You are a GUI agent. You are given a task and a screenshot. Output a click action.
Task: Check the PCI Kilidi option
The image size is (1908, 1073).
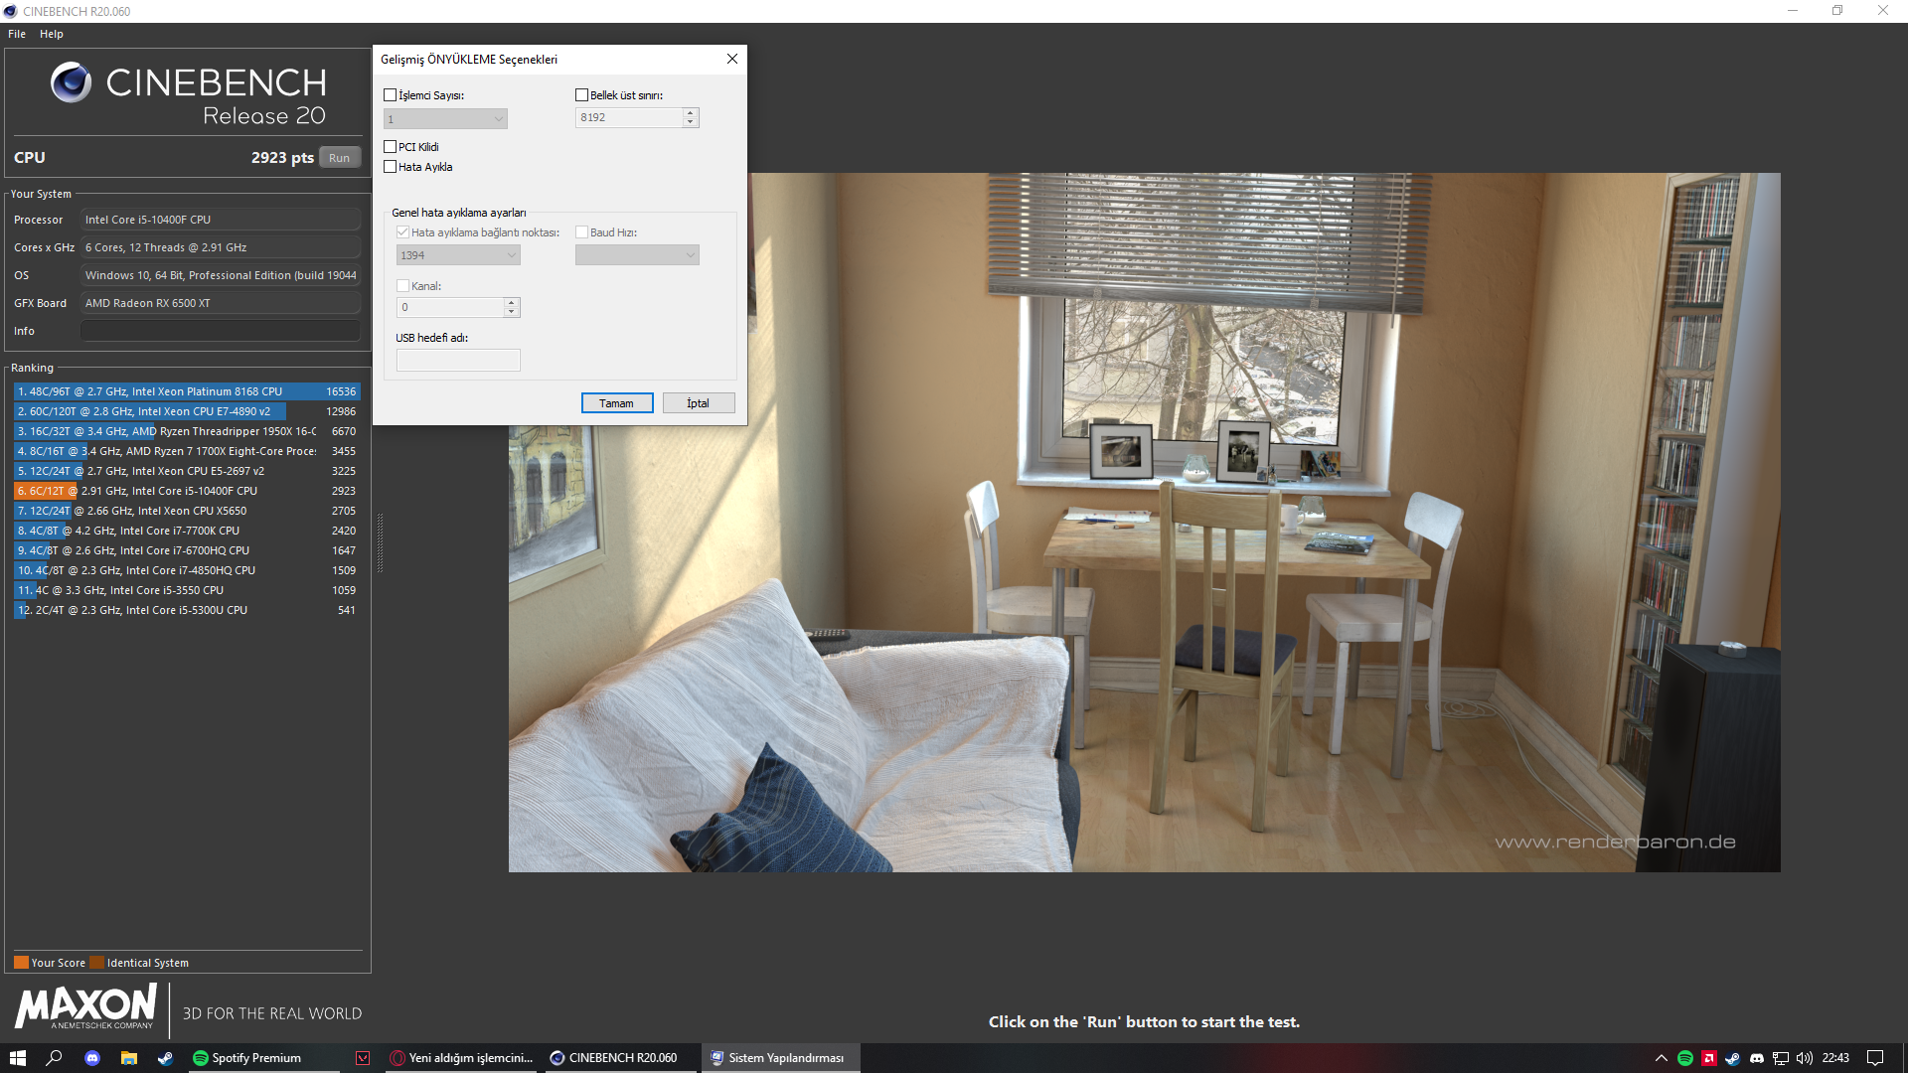pos(391,147)
